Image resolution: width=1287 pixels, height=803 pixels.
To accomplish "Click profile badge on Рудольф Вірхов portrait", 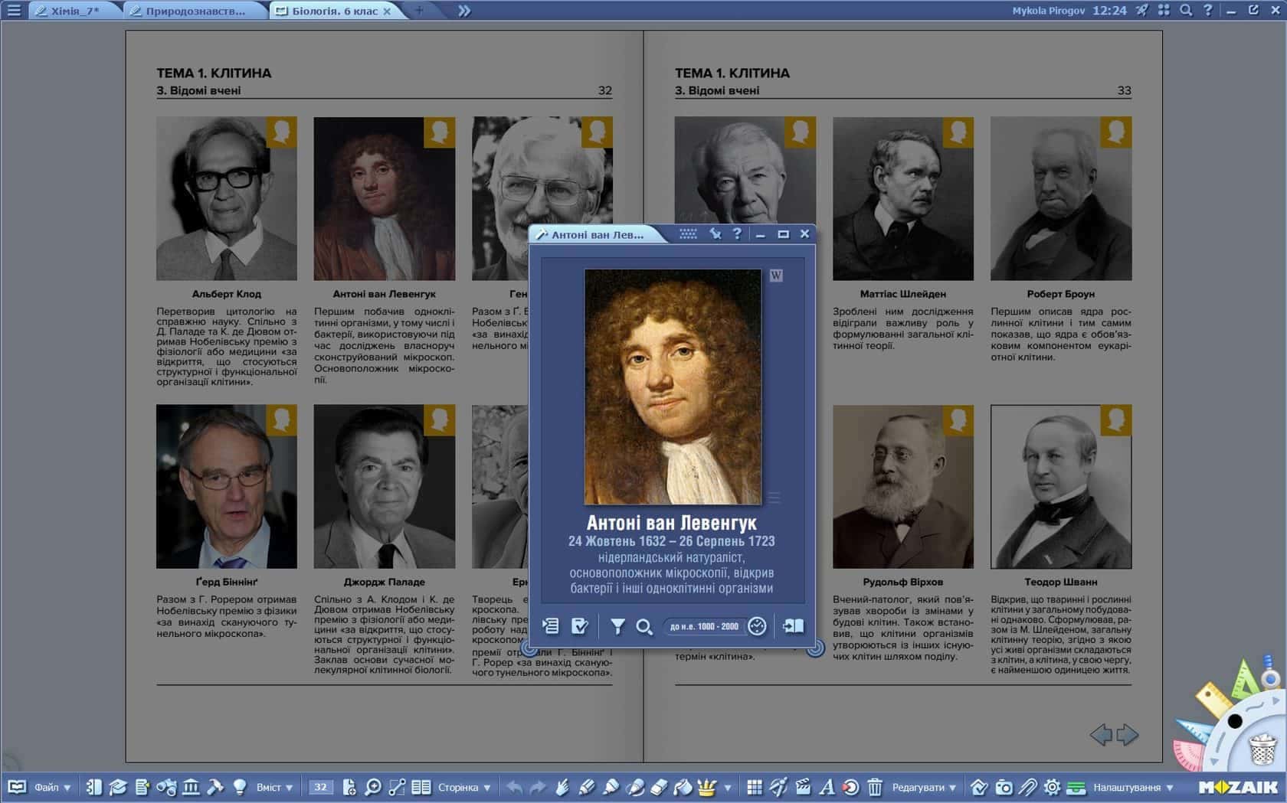I will [x=958, y=420].
